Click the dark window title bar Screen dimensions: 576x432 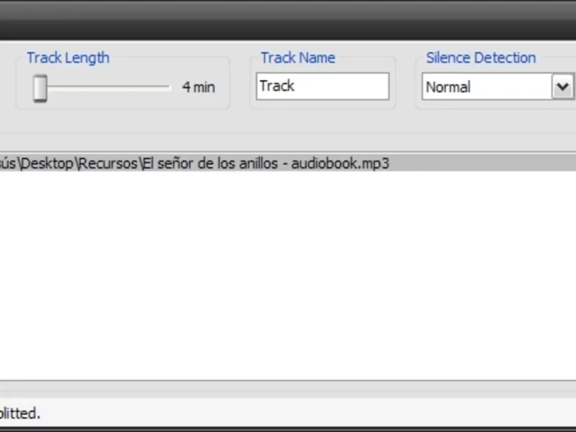288,18
